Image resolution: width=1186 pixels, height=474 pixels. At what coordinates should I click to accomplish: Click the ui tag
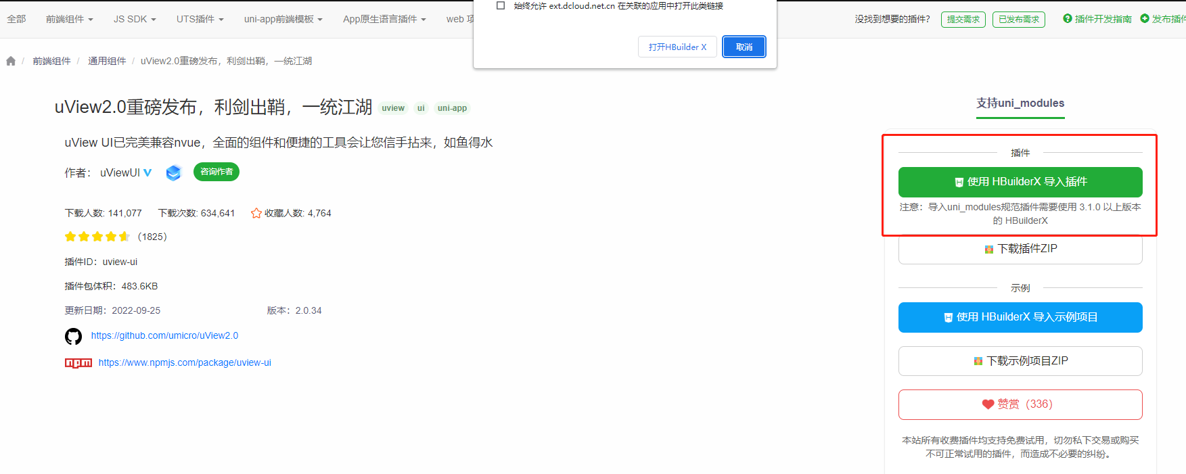point(421,108)
